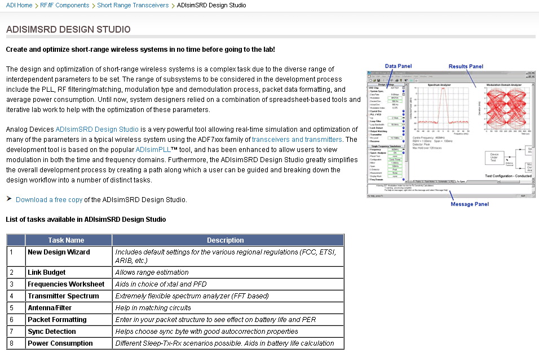Select the Packet Formatting task cell
This screenshot has height=353, width=539.
click(68, 320)
